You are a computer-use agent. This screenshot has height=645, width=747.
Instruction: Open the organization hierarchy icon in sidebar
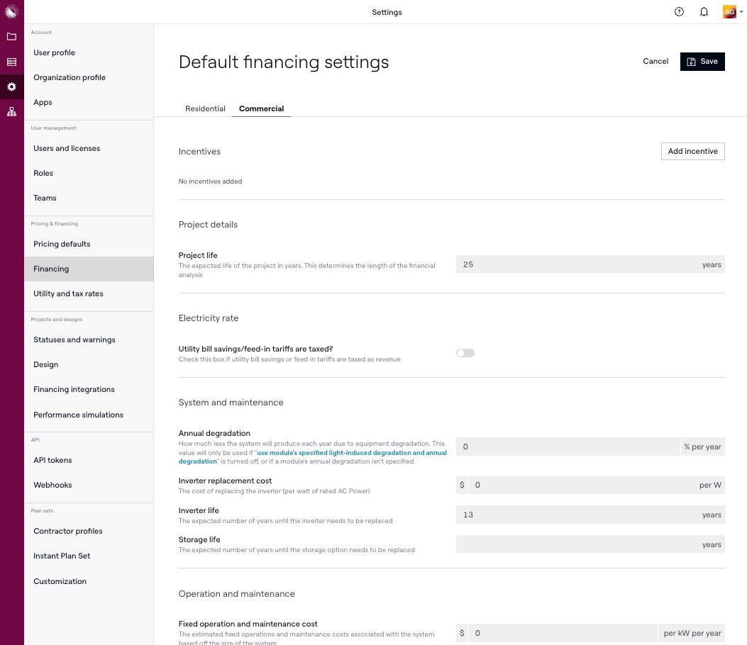click(x=11, y=112)
